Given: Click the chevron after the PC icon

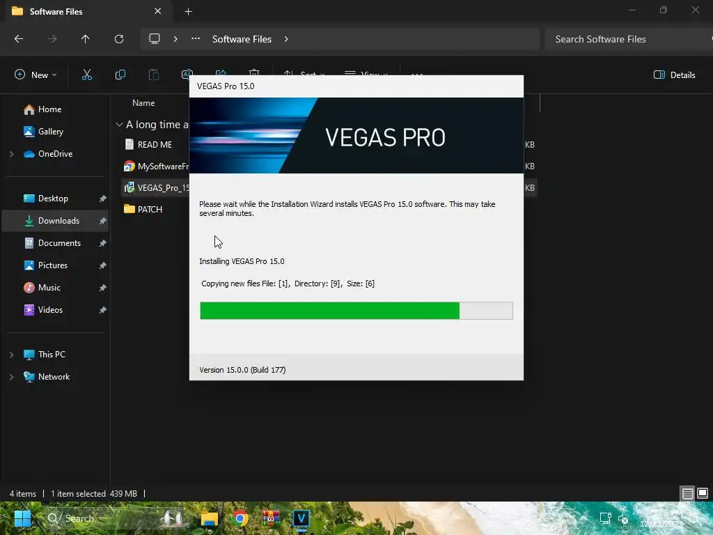Looking at the screenshot, I should (175, 39).
